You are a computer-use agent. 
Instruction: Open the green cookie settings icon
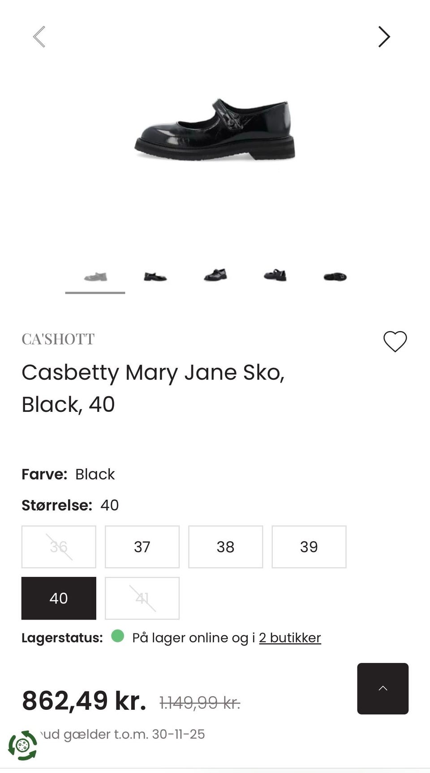pyautogui.click(x=22, y=745)
